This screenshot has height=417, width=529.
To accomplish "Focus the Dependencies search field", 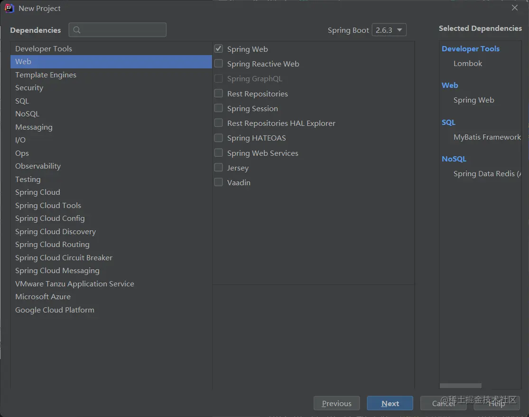I will pyautogui.click(x=117, y=30).
